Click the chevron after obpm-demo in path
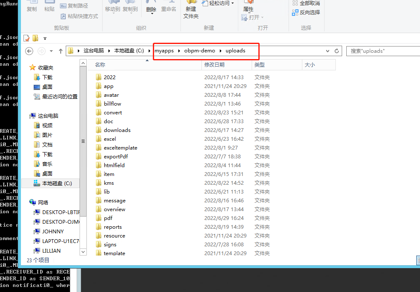420x292 pixels. (x=220, y=51)
